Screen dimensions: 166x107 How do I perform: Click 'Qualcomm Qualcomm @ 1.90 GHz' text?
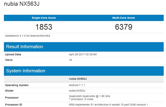[x=90, y=96]
